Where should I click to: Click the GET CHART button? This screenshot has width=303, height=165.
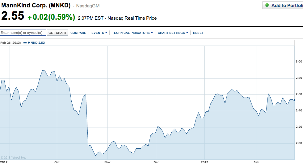click(57, 33)
